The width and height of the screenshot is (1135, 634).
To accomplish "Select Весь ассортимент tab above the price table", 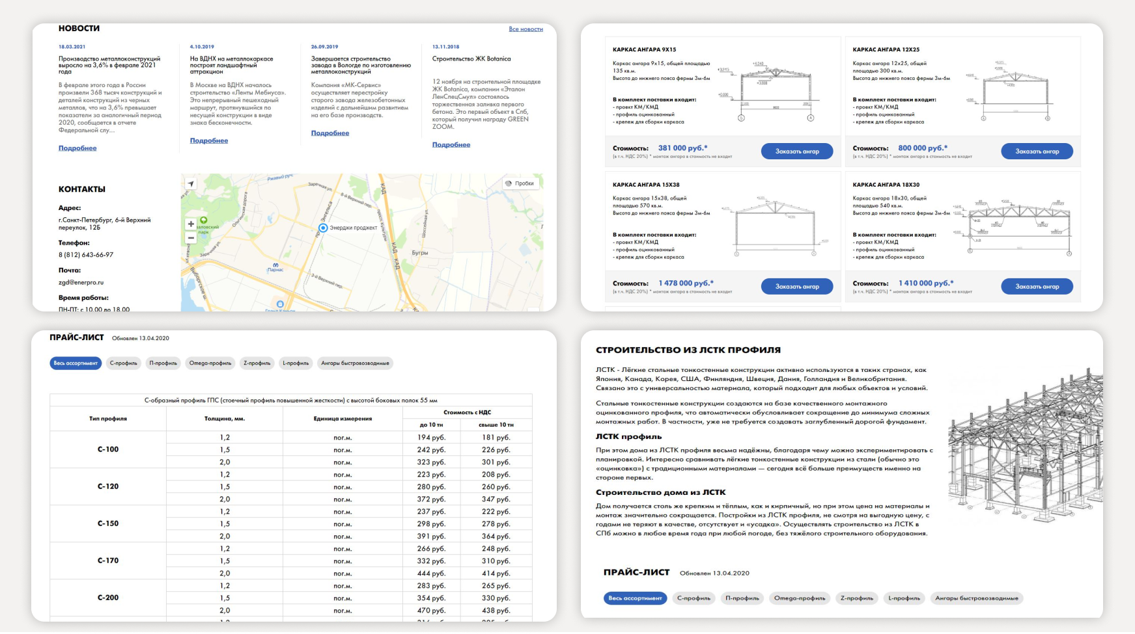I will 76,363.
